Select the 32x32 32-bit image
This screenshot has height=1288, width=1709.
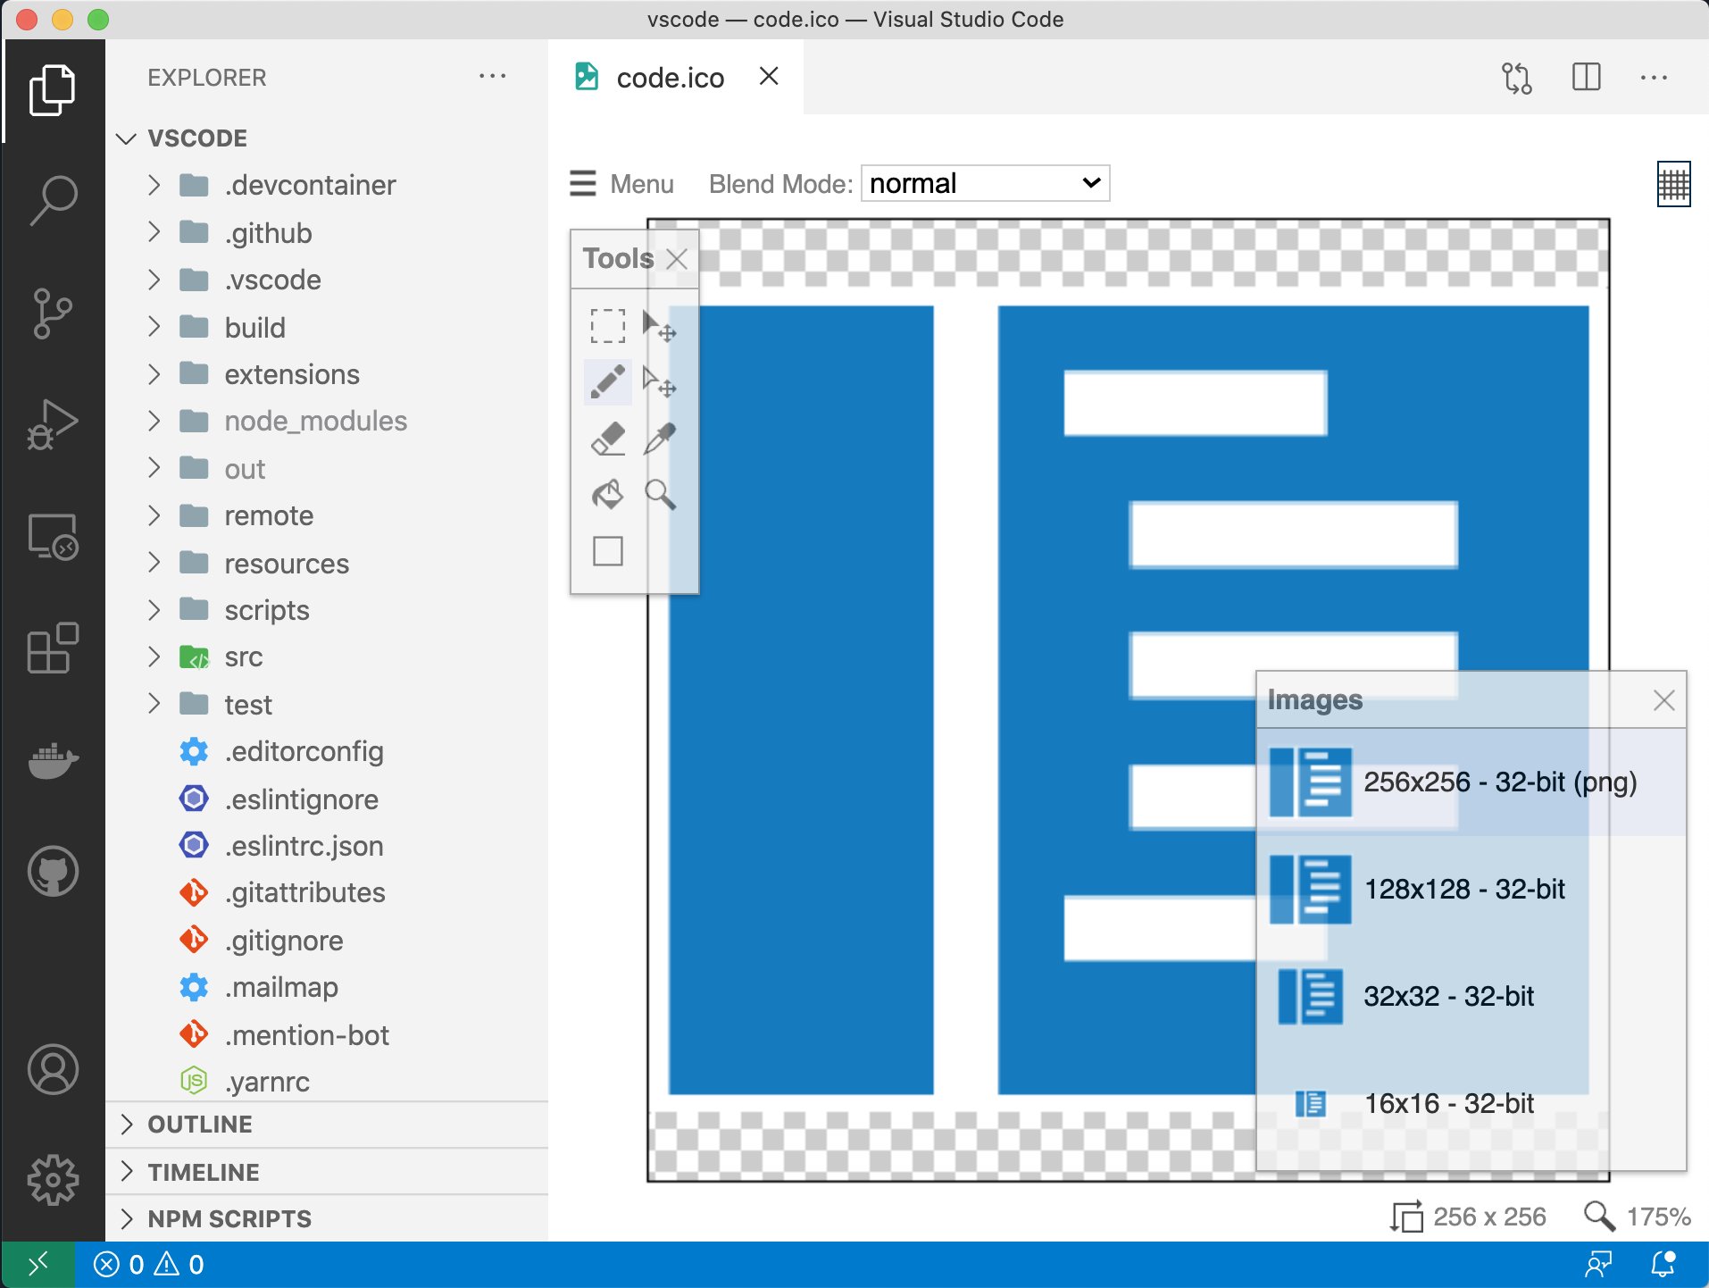[x=1471, y=997]
